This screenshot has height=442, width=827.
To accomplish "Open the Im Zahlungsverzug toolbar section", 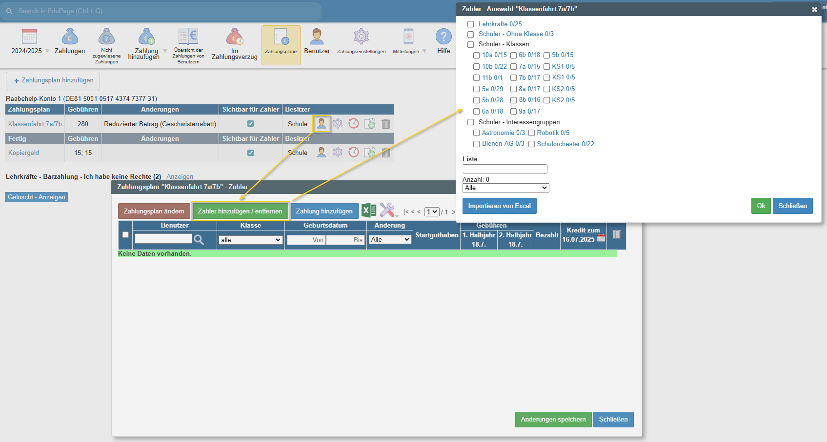I will pos(235,44).
